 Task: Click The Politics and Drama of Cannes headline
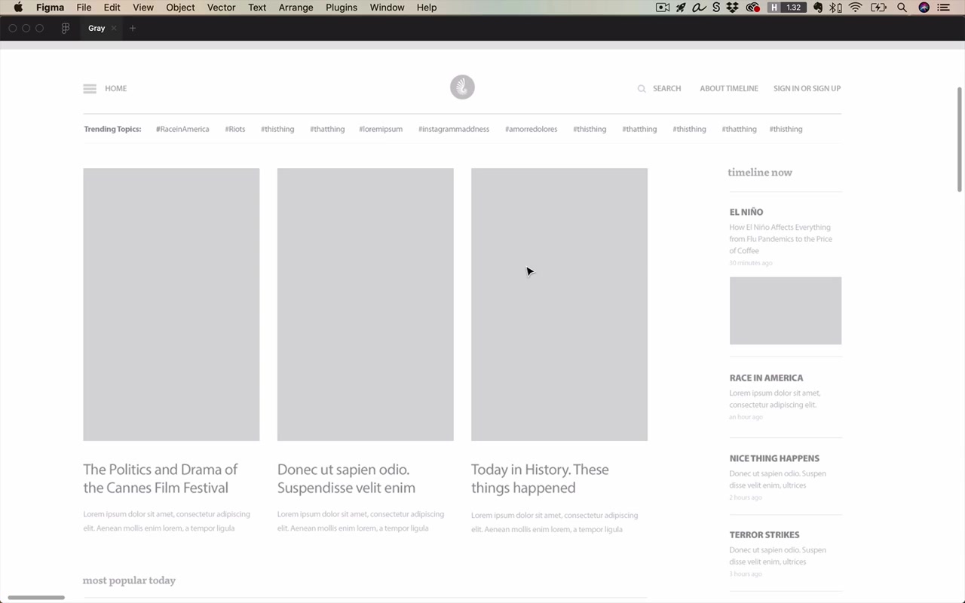pos(161,479)
